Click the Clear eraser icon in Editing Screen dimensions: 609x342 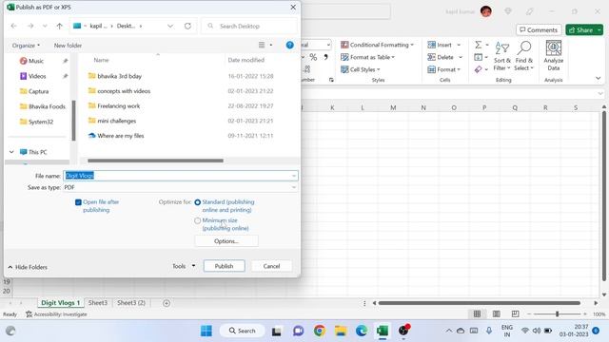478,69
